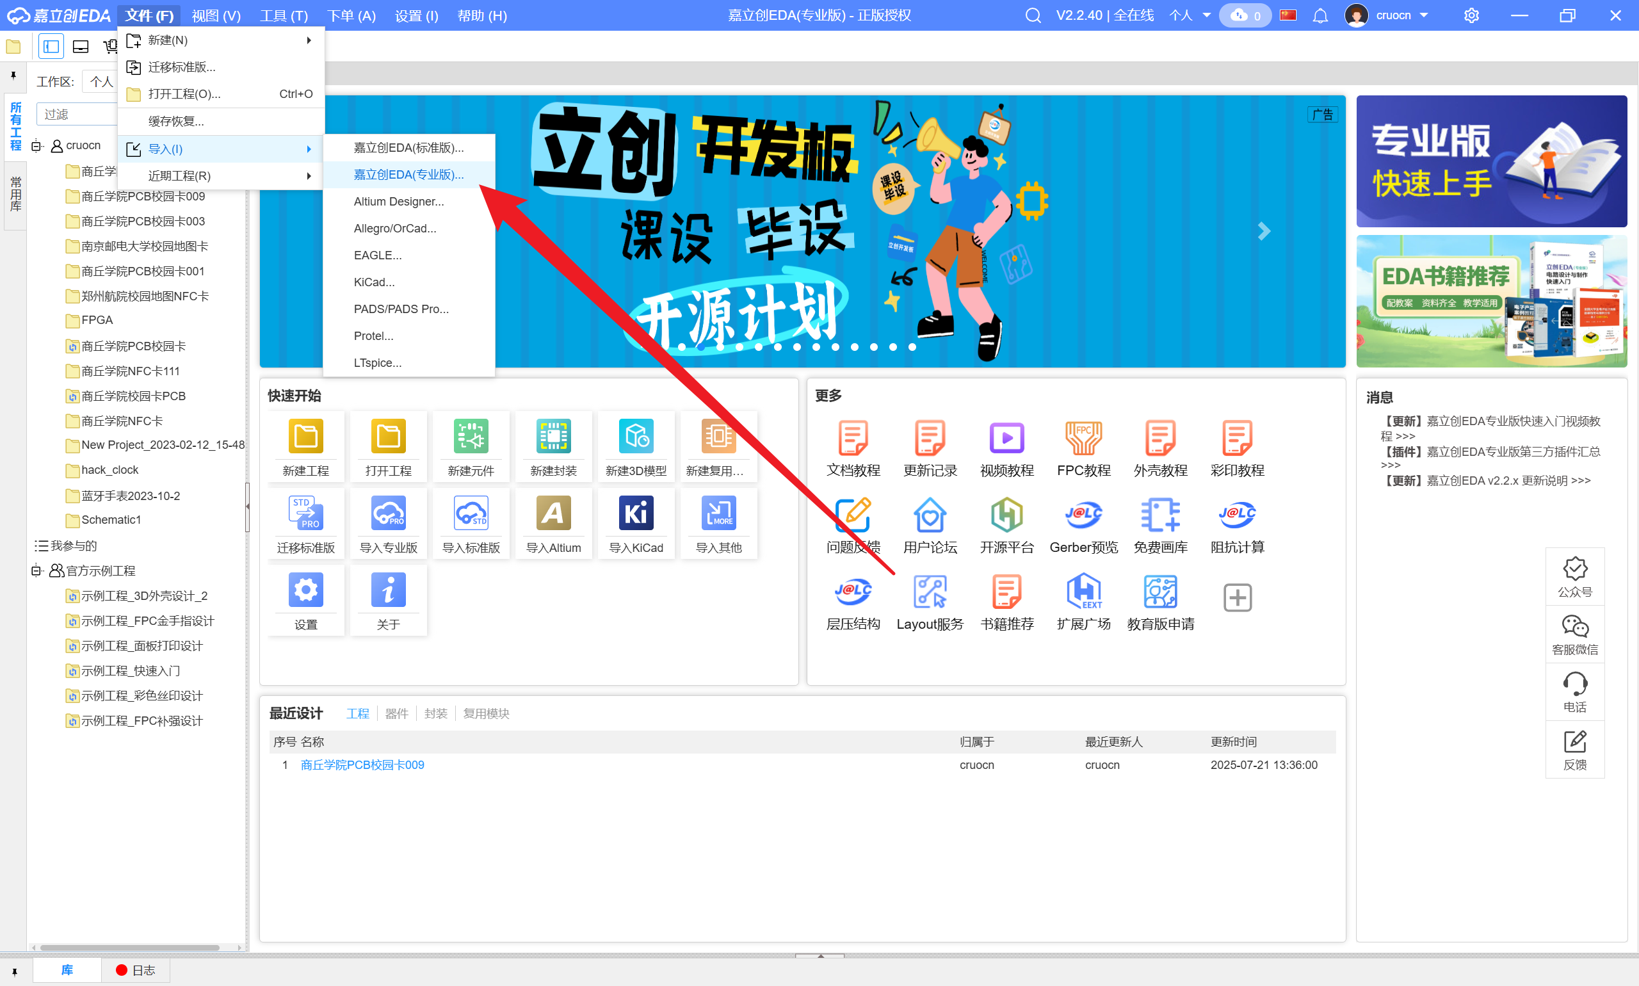Open the 层压结构 icon
Screen dimensions: 1639x986
pyautogui.click(x=853, y=592)
